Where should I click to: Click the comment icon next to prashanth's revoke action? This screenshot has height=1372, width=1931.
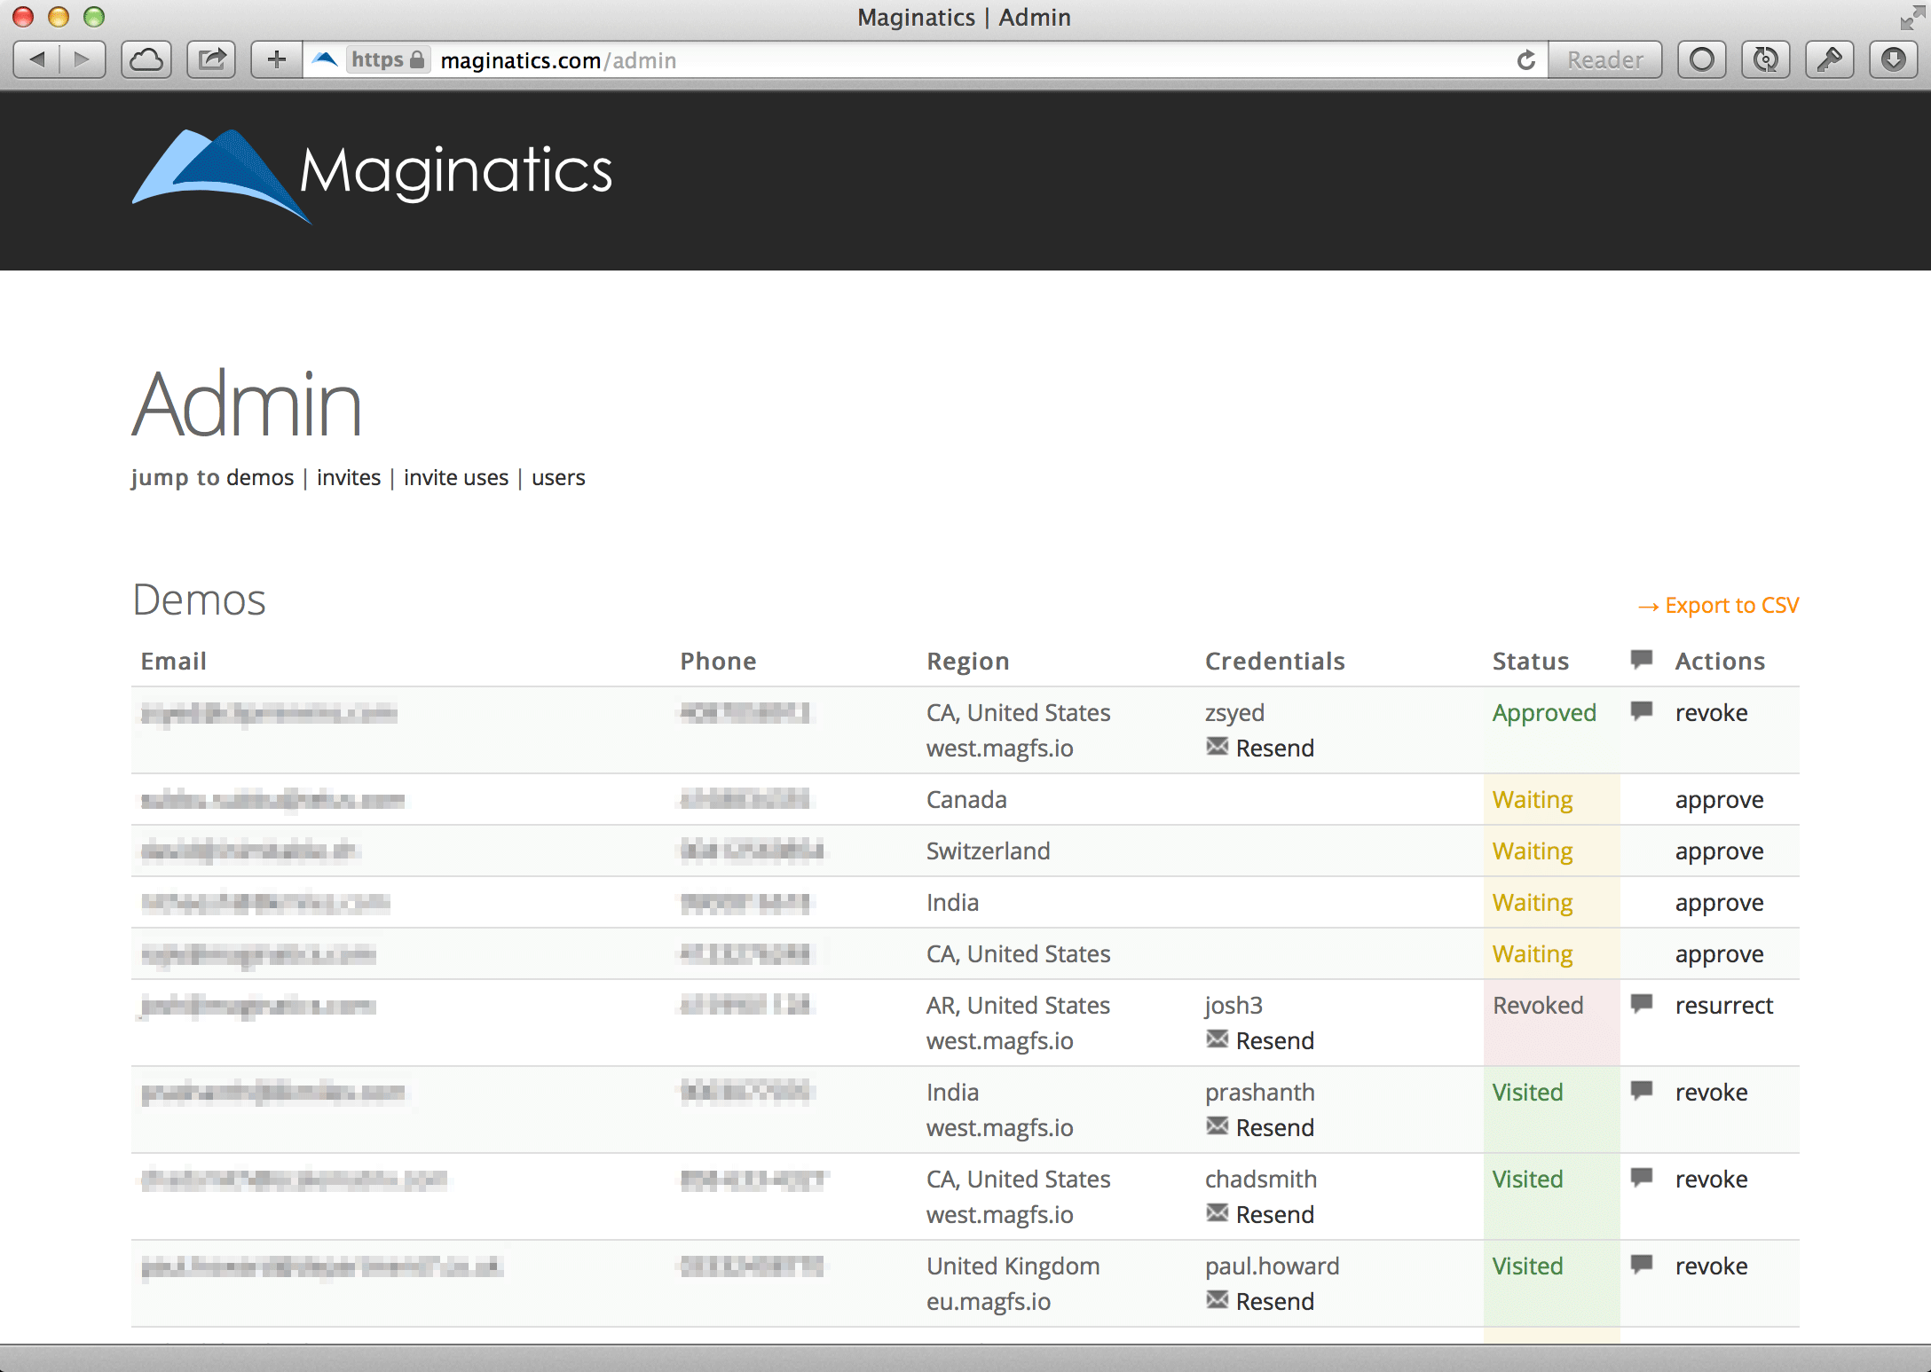[x=1641, y=1092]
